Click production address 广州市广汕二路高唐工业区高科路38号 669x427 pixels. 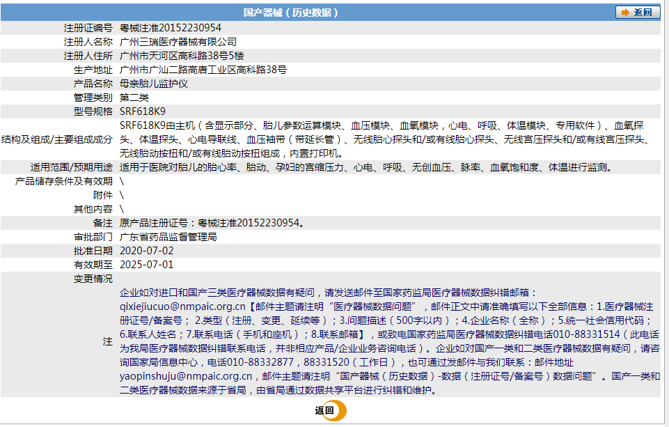(x=203, y=70)
